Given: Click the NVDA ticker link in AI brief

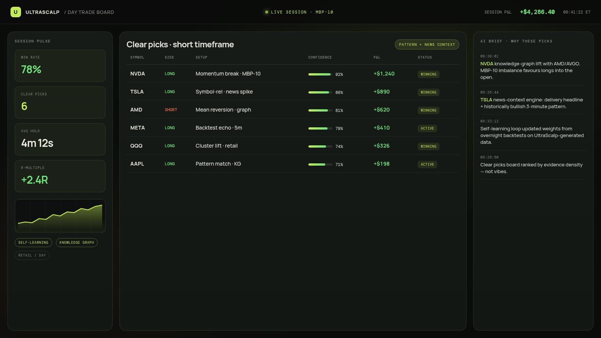Looking at the screenshot, I should (487, 64).
